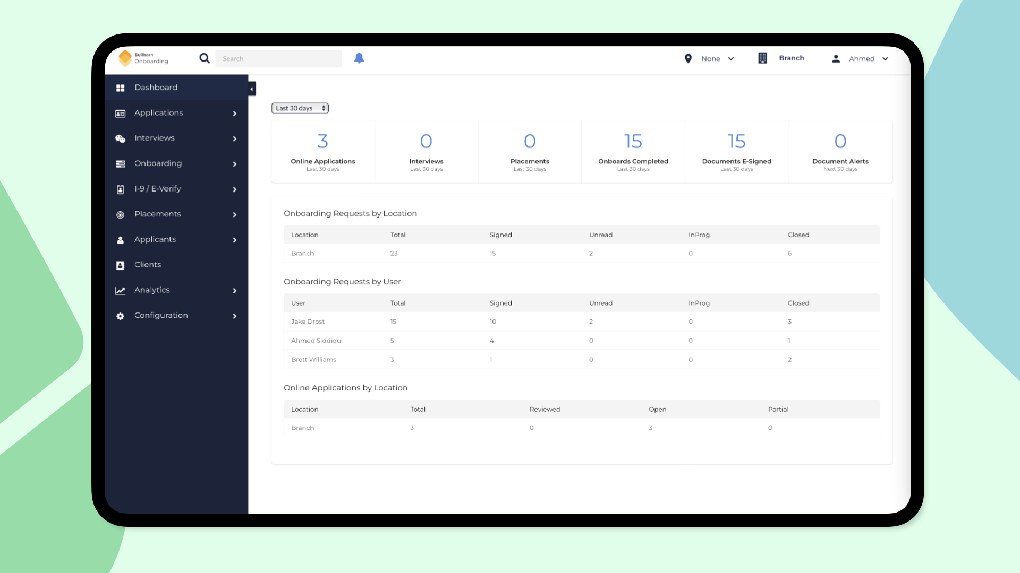Click the search magnifier icon
Viewport: 1020px width, 573px height.
tap(205, 58)
